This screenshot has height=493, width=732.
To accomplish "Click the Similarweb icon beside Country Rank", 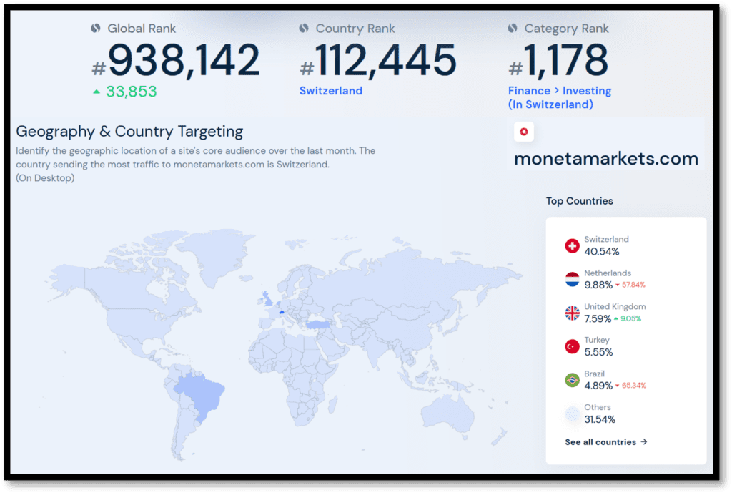I will click(304, 29).
